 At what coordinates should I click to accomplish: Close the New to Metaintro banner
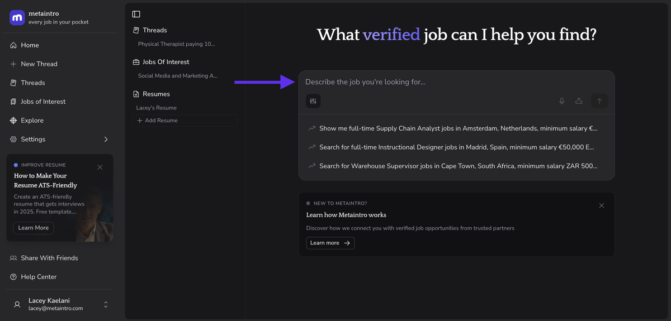601,205
